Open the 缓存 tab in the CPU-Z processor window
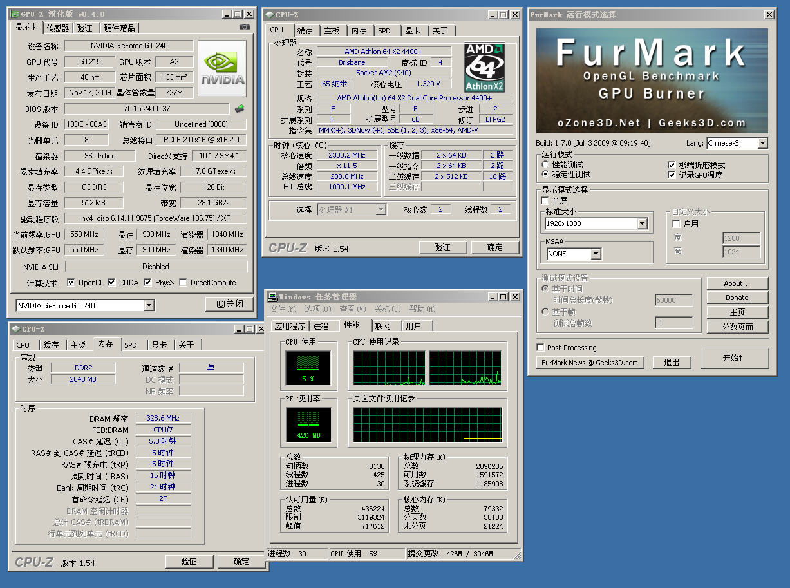The height and width of the screenshot is (588, 790). click(305, 31)
